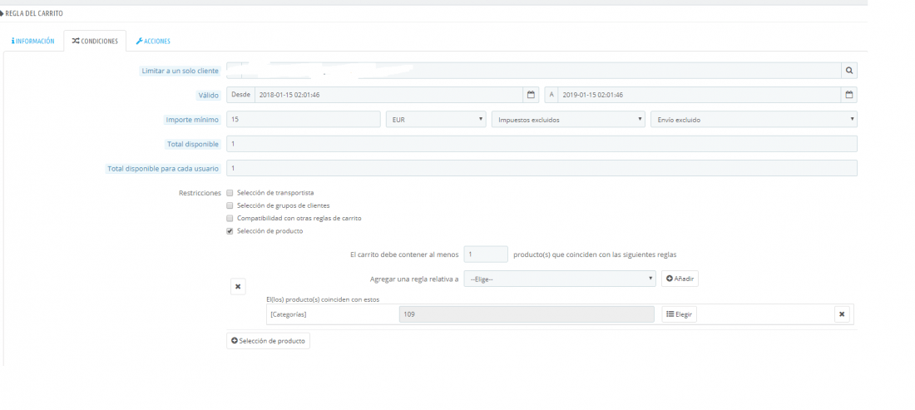Click Total disponible para cada usuario label

click(163, 169)
